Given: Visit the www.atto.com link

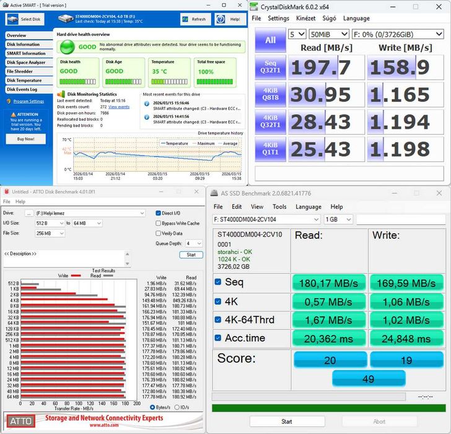Looking at the screenshot, I should pyautogui.click(x=104, y=425).
